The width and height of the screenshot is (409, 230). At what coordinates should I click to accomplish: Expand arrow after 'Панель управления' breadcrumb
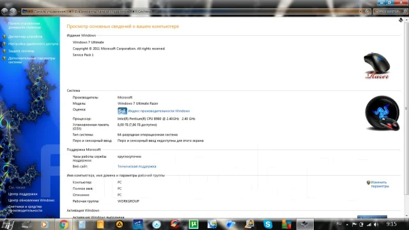pos(70,11)
